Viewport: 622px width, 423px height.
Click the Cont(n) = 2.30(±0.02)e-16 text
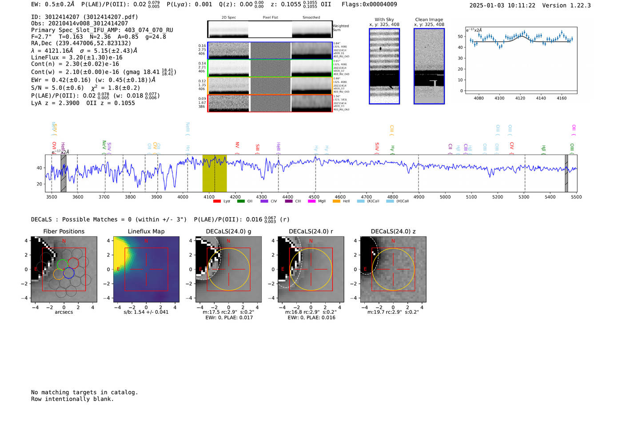75,64
